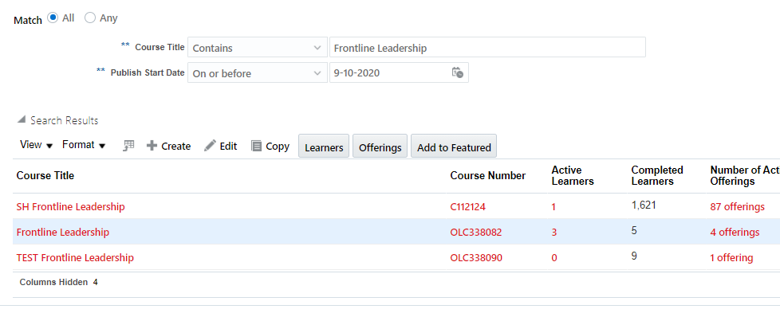Open course number OLC338082 link
Viewport: 780px width, 313px height.
(476, 233)
